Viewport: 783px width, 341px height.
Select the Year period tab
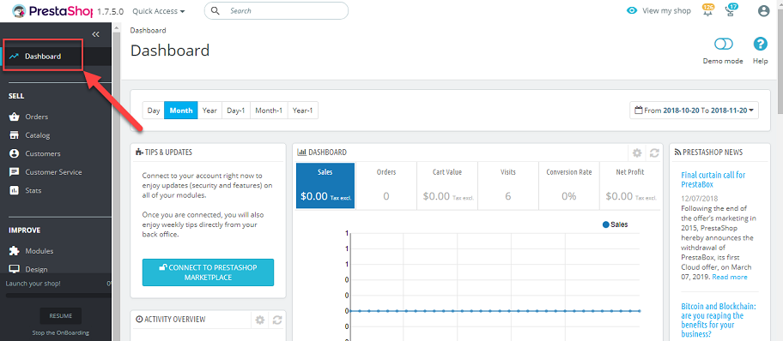[x=209, y=111]
